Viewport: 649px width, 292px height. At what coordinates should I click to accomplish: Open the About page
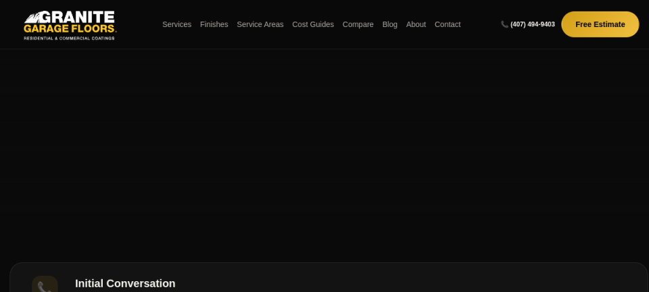[416, 24]
